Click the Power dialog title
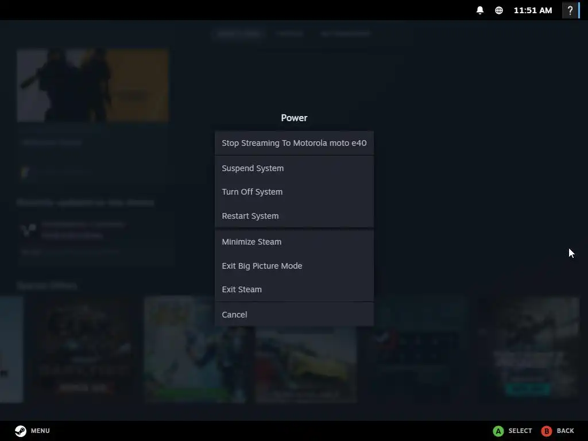 tap(294, 118)
